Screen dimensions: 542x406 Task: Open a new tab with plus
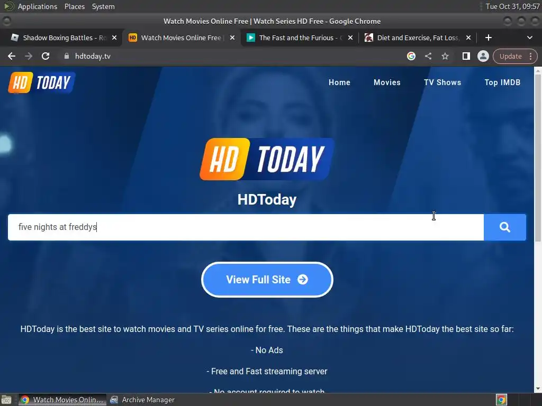pos(489,38)
